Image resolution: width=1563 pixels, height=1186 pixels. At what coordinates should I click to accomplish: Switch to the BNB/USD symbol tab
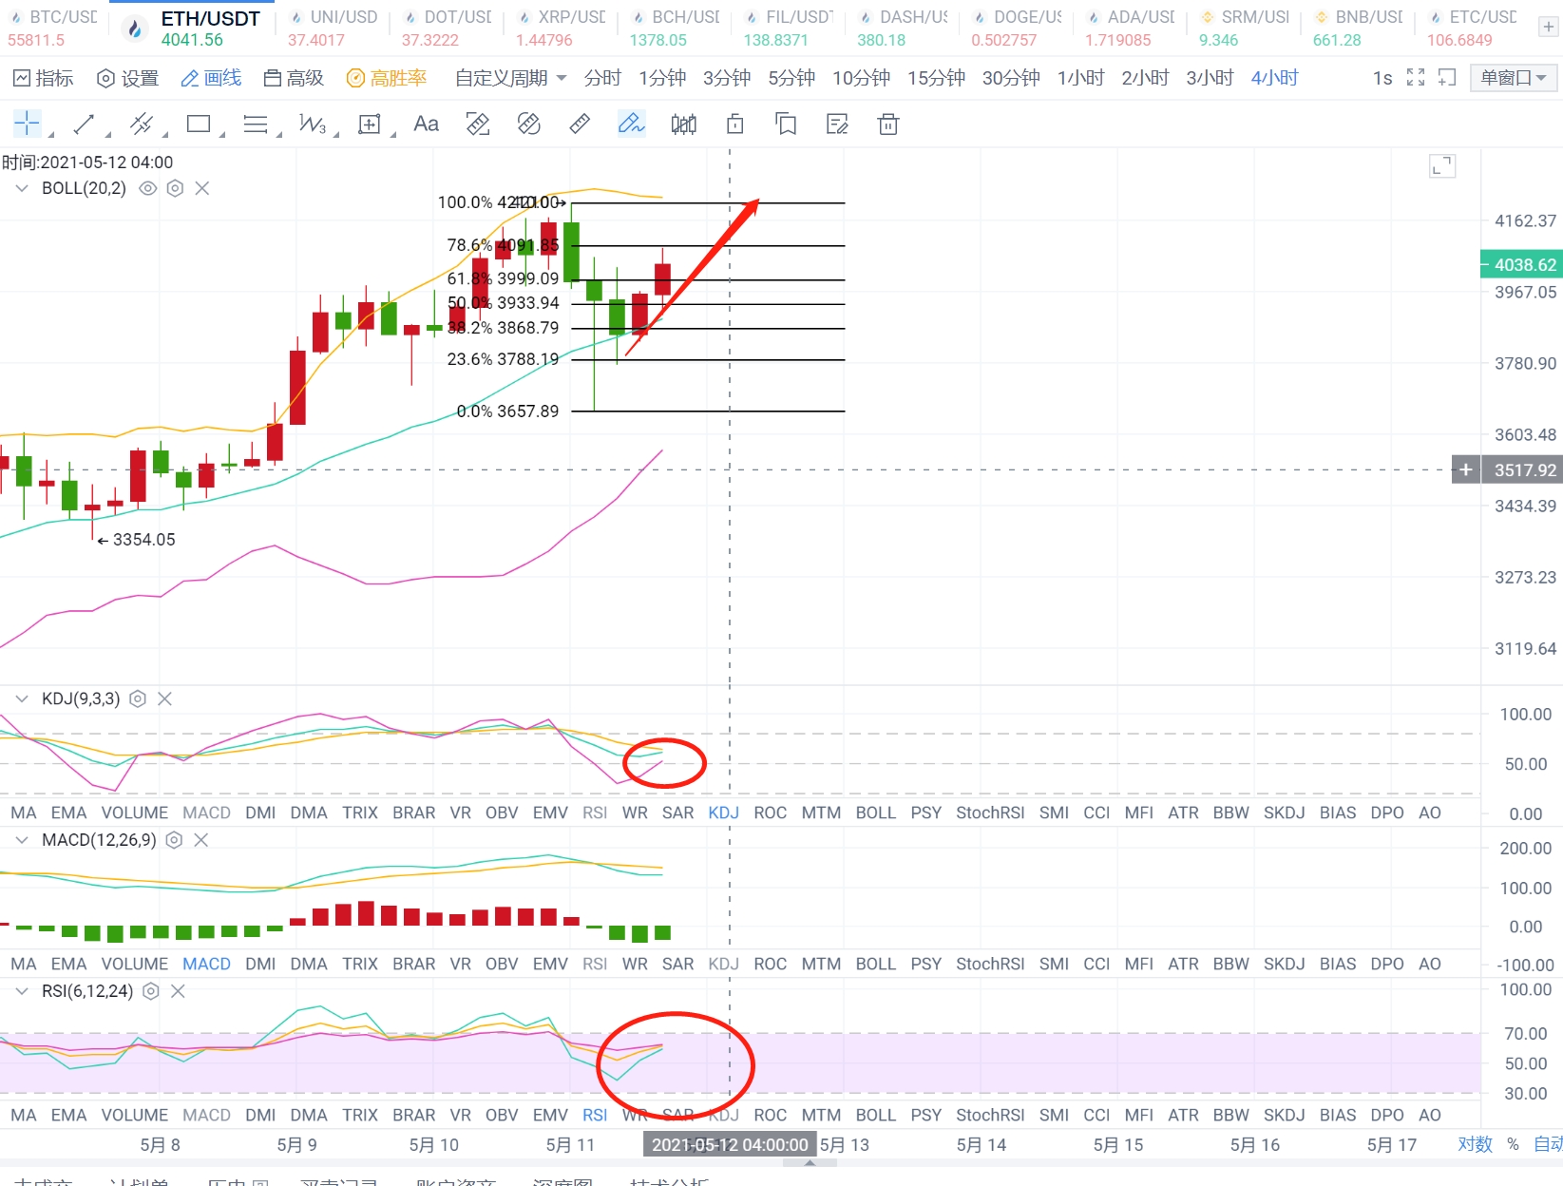[1359, 29]
